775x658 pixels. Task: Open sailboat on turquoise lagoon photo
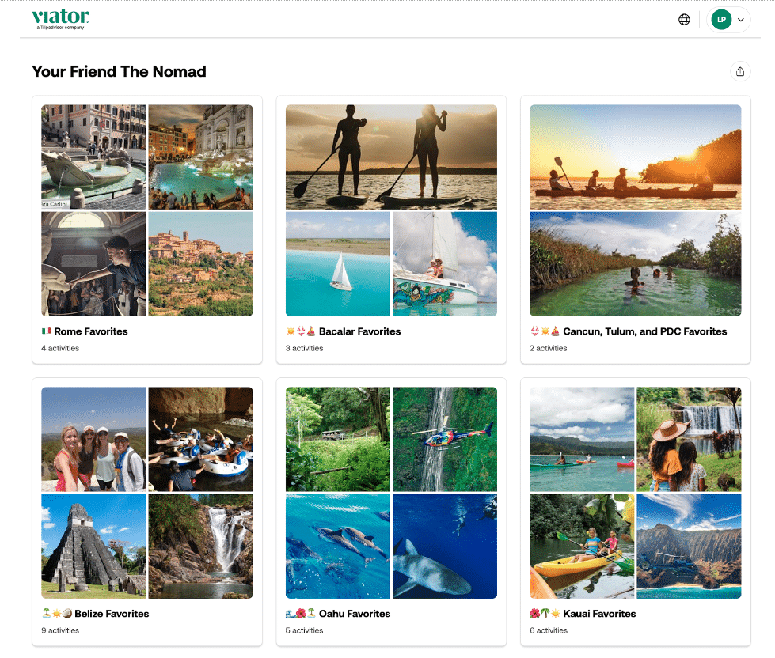337,263
